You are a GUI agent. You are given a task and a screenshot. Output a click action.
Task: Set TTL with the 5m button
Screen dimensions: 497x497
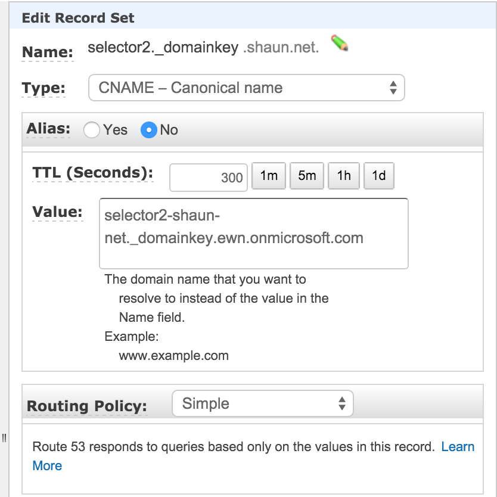point(306,176)
